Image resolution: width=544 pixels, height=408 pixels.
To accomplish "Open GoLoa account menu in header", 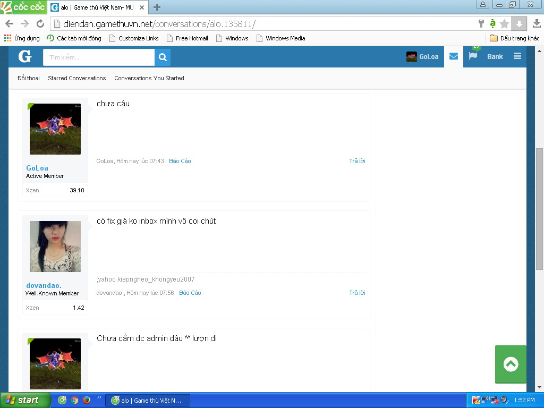I will coord(422,56).
